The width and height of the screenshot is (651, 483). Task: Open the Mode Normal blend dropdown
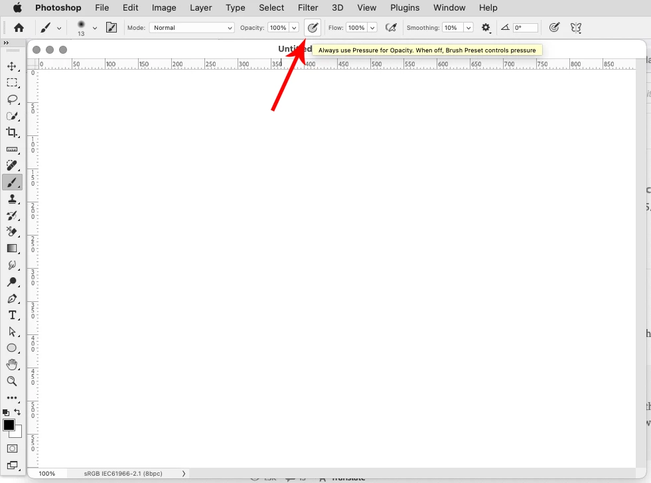click(x=191, y=28)
